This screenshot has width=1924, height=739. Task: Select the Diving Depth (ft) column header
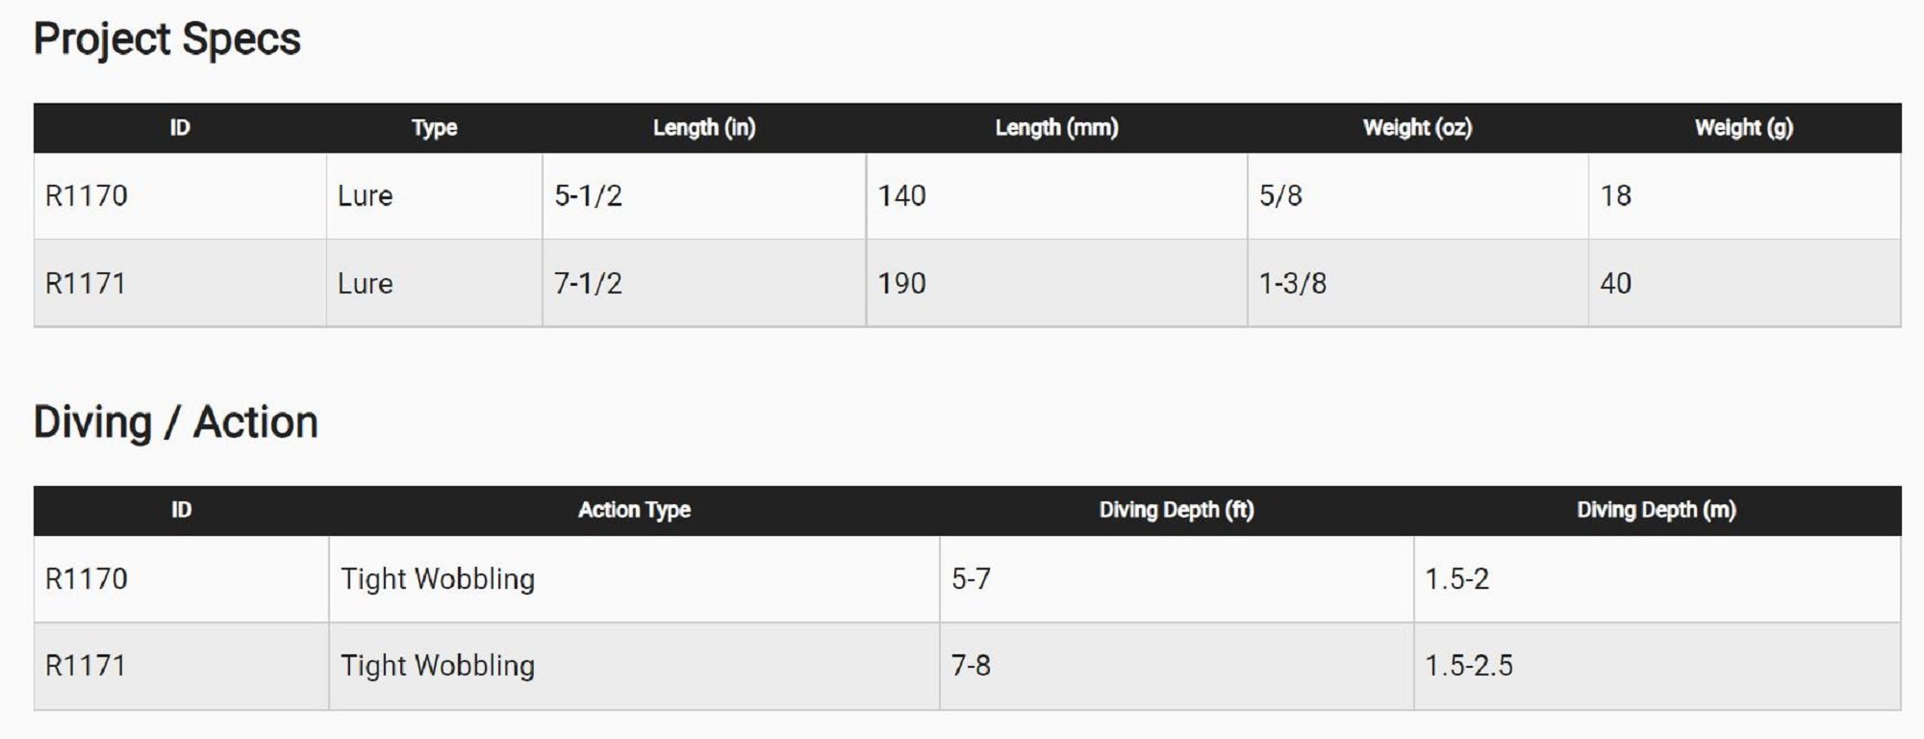pyautogui.click(x=1176, y=510)
